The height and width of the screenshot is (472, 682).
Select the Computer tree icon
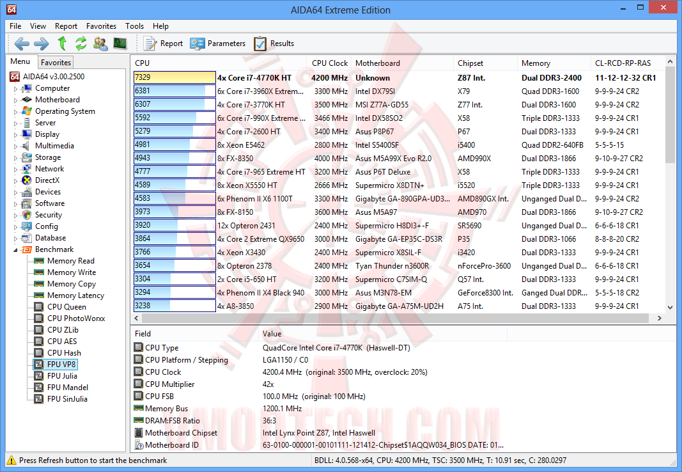click(x=27, y=88)
